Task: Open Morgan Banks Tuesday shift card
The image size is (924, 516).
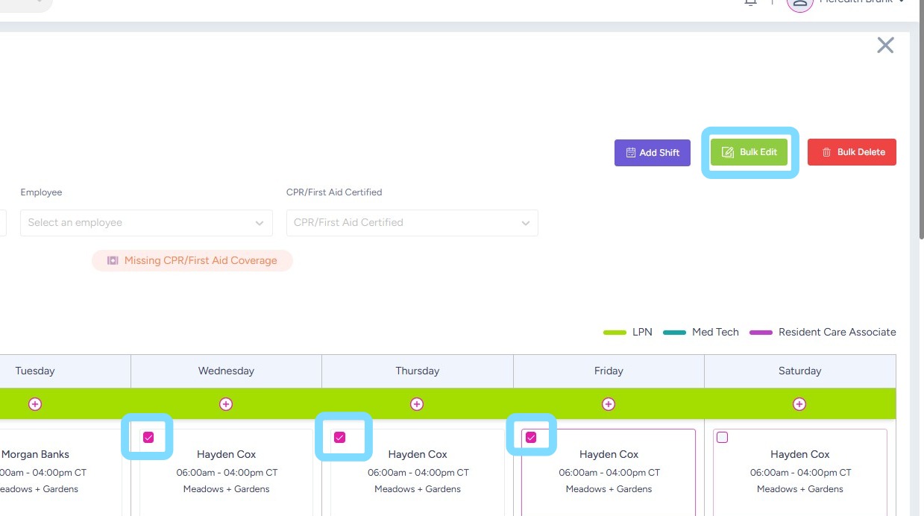Action: pos(60,471)
